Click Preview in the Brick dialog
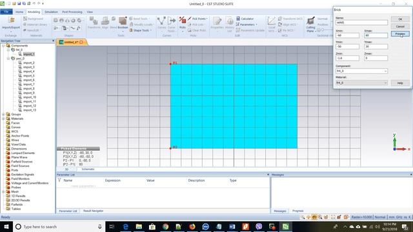This screenshot has width=413, height=232. click(400, 34)
